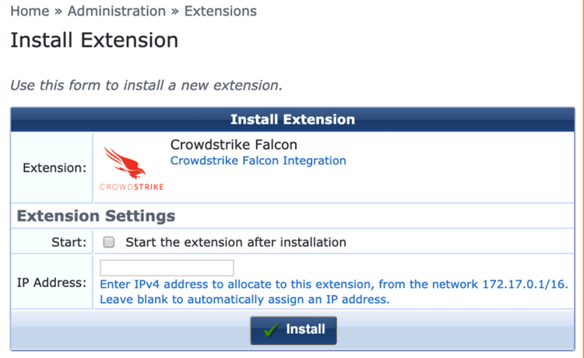Viewport: 584px width, 358px height.
Task: Focus the IP Address input field
Action: click(x=167, y=268)
